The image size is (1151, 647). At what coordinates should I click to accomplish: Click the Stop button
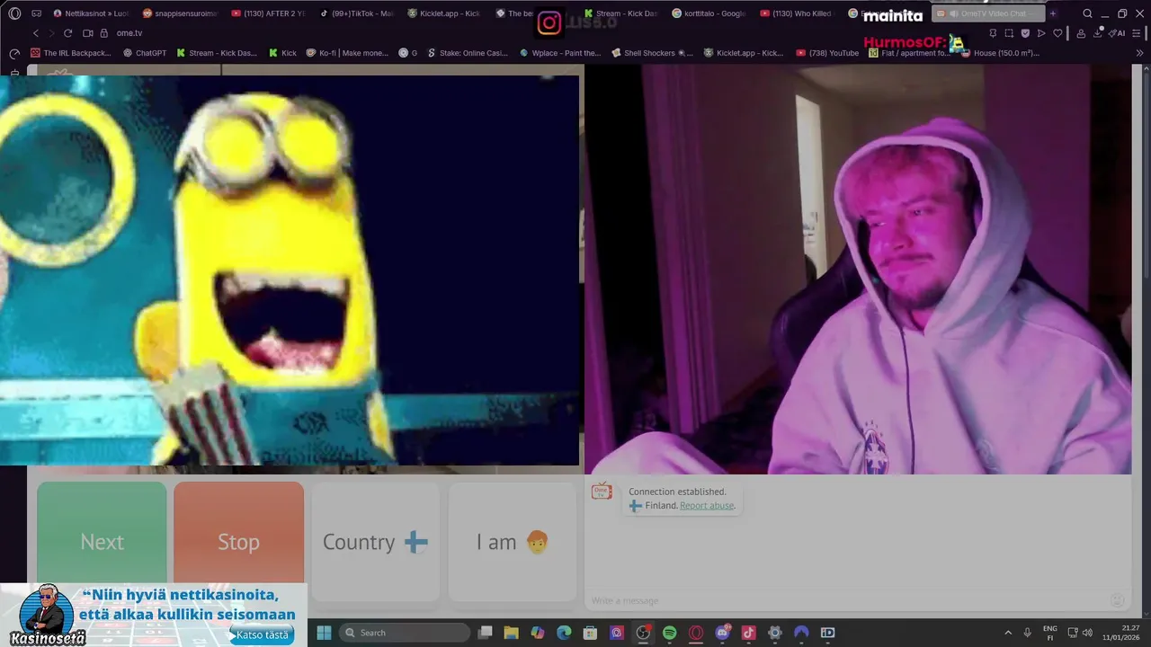coord(238,542)
